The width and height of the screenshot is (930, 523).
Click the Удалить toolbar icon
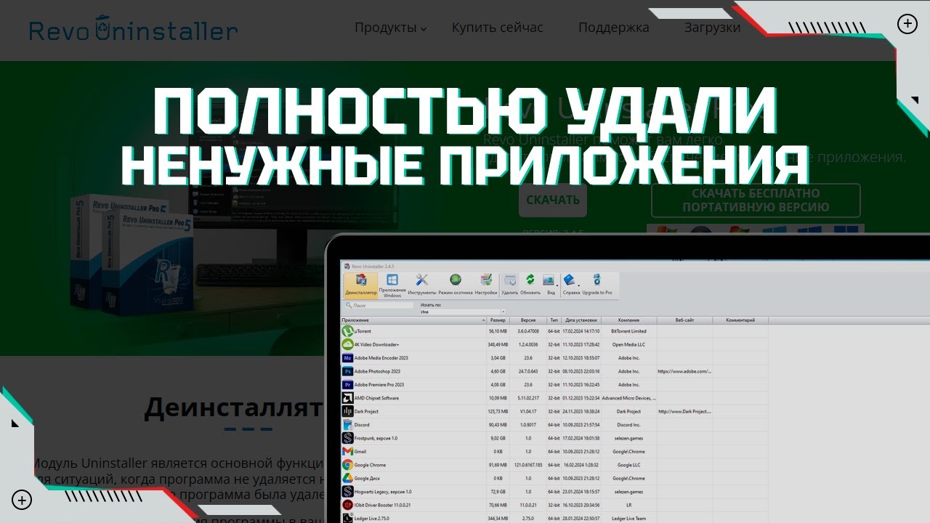(510, 284)
